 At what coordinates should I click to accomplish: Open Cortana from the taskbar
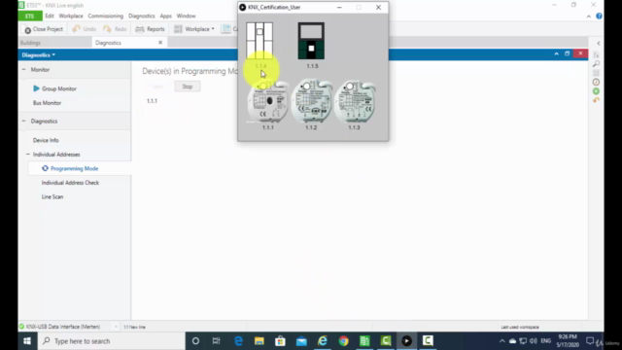tap(195, 341)
